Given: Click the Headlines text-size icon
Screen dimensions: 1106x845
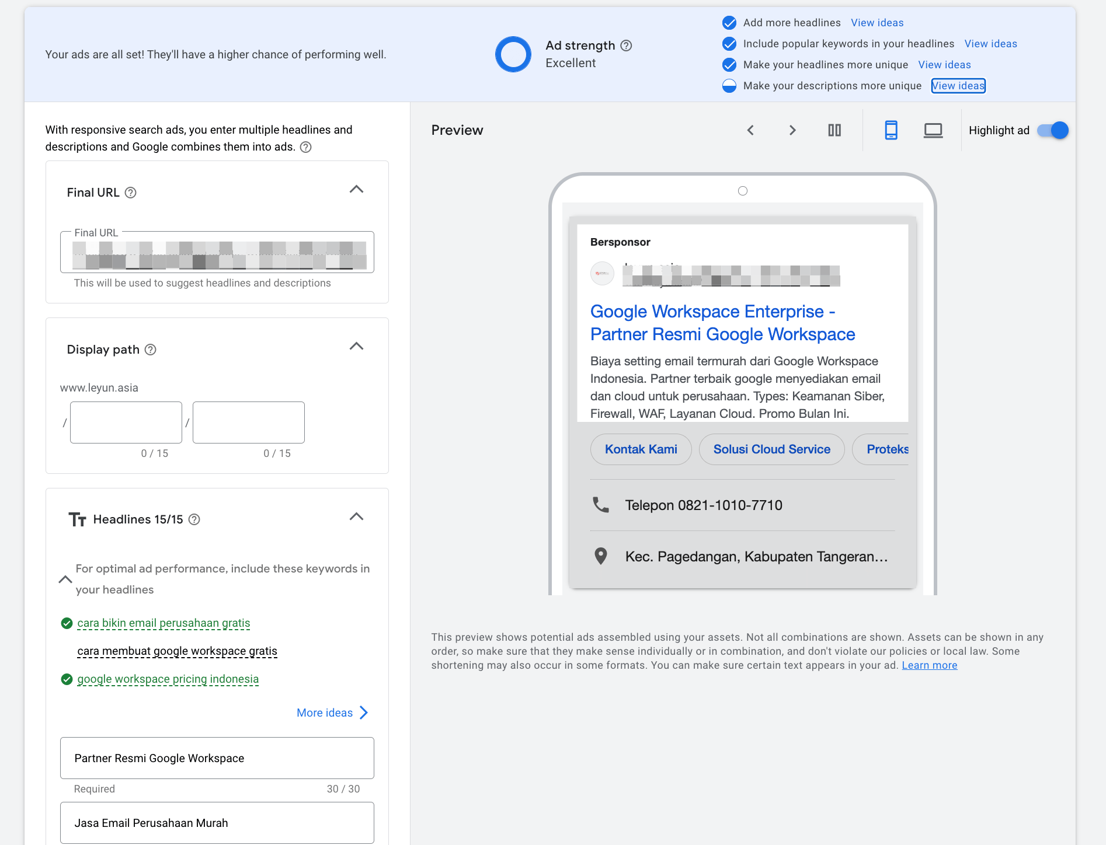Looking at the screenshot, I should click(x=77, y=519).
